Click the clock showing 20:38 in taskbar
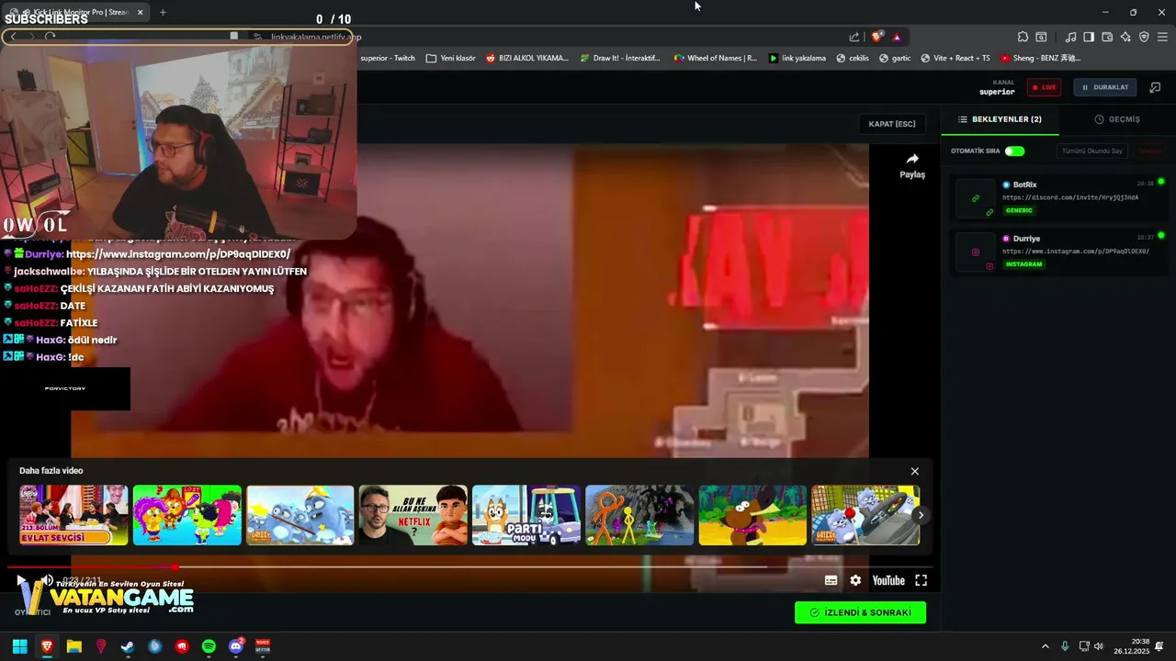The height and width of the screenshot is (661, 1176). [x=1131, y=646]
